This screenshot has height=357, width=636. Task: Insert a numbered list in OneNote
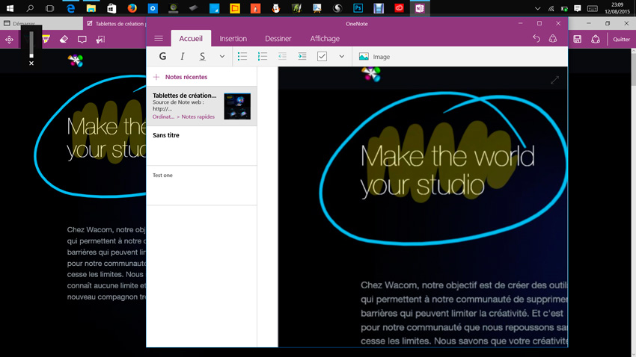(263, 56)
